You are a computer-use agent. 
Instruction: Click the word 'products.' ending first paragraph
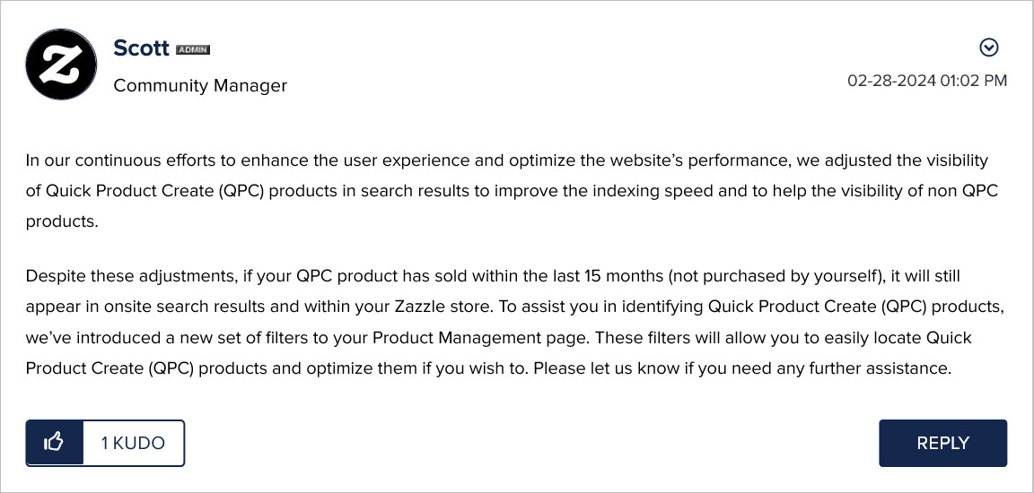coord(62,222)
